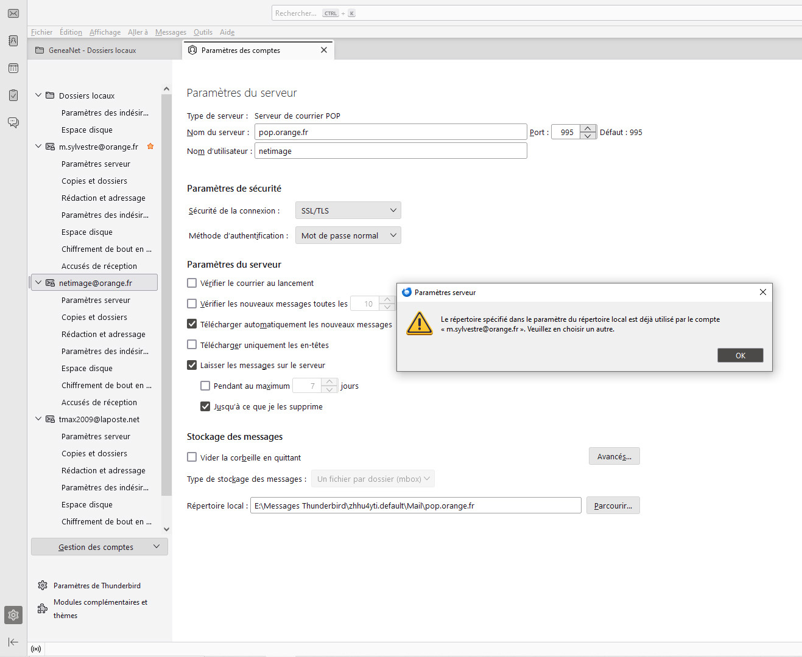Collapse the tmax2009@laposte.net account node
Screen dimensions: 802x657
[38, 419]
